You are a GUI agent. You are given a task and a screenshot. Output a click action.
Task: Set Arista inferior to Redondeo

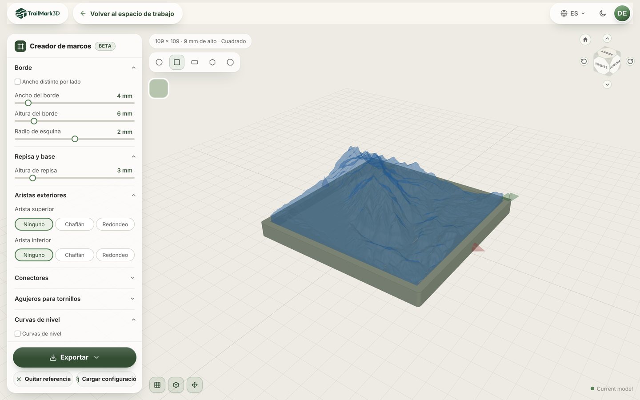[x=115, y=255]
